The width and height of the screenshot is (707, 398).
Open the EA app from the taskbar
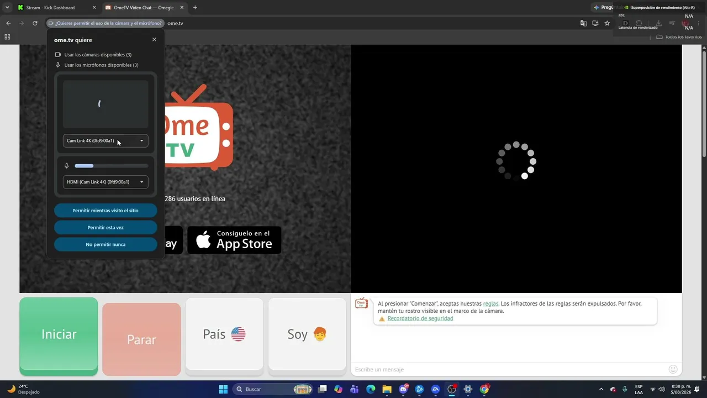(436, 389)
